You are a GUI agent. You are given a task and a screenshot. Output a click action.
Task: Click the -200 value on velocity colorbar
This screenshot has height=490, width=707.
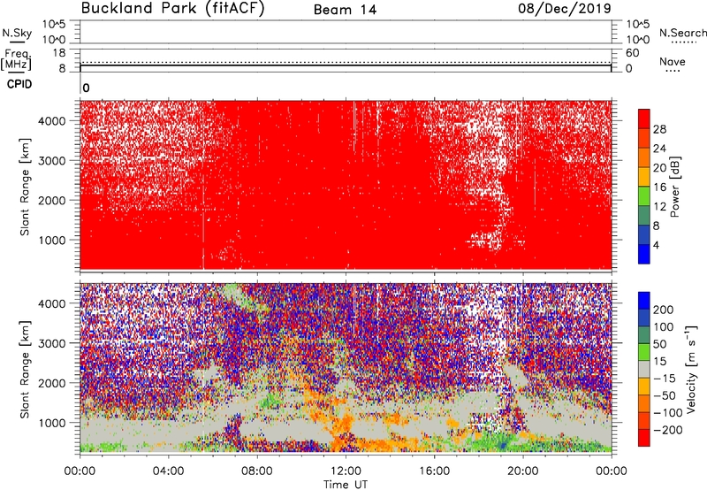pos(669,430)
